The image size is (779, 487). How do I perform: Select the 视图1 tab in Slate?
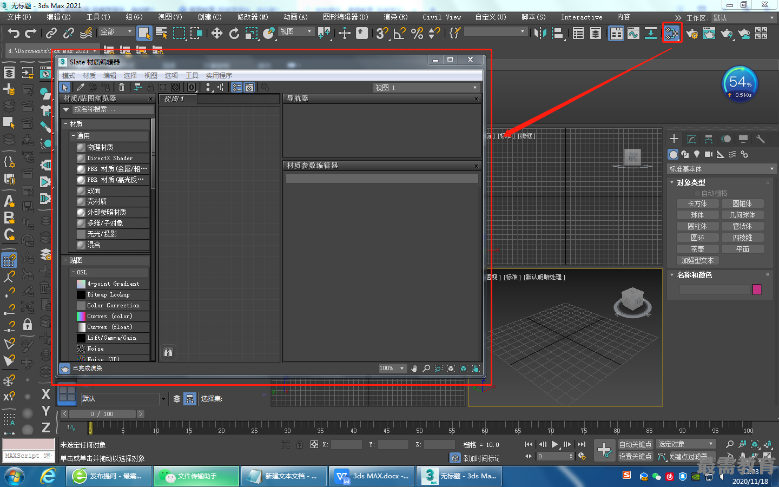click(x=178, y=99)
